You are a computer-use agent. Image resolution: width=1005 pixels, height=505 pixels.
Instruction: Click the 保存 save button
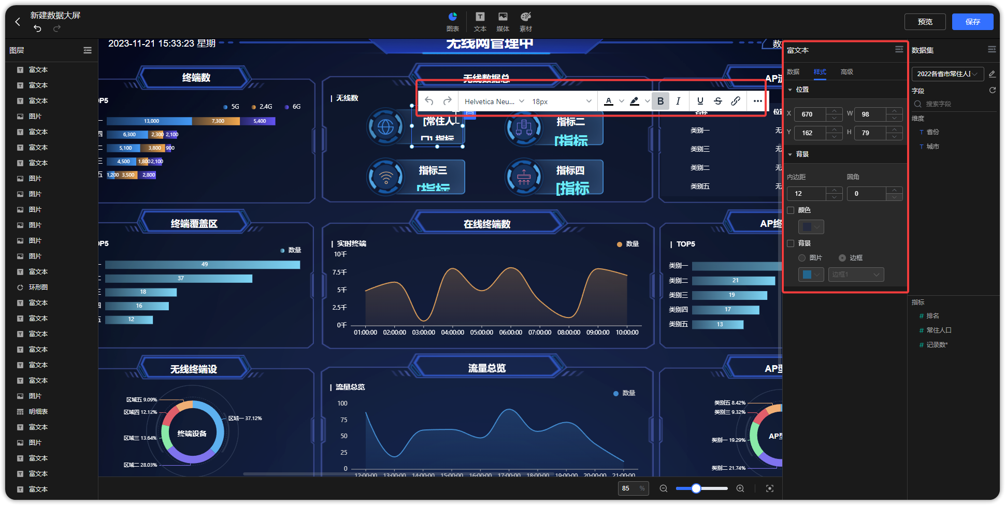pos(973,22)
